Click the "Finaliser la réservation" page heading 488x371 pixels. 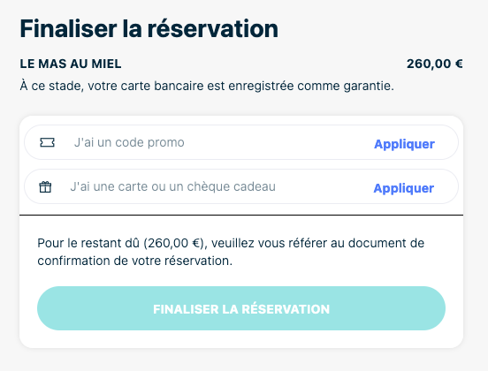149,28
